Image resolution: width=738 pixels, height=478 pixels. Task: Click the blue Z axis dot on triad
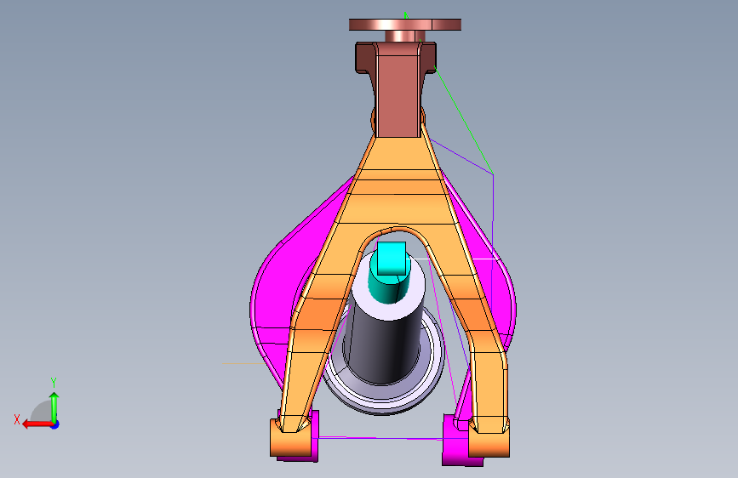[55, 424]
